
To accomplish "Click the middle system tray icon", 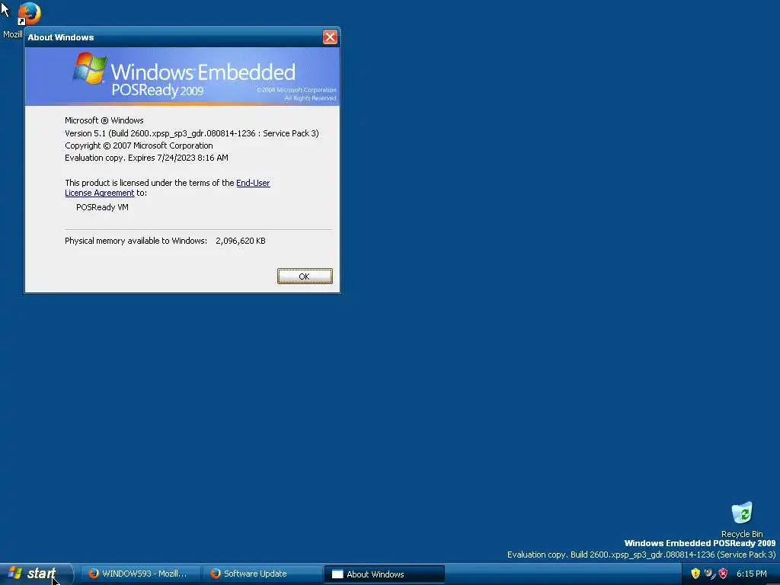I will pyautogui.click(x=709, y=574).
